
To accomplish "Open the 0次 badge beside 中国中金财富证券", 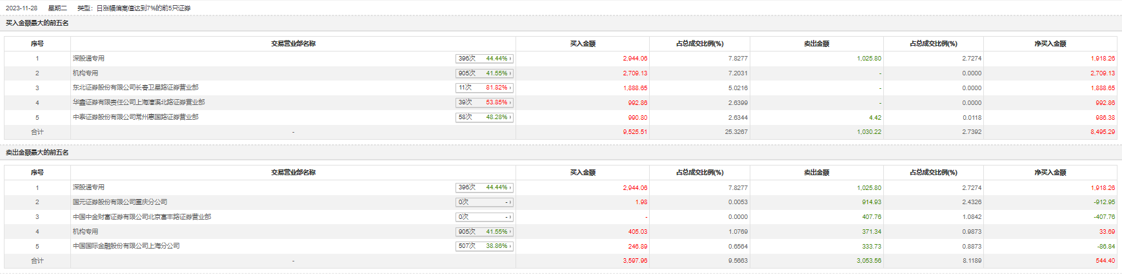I will click(485, 217).
